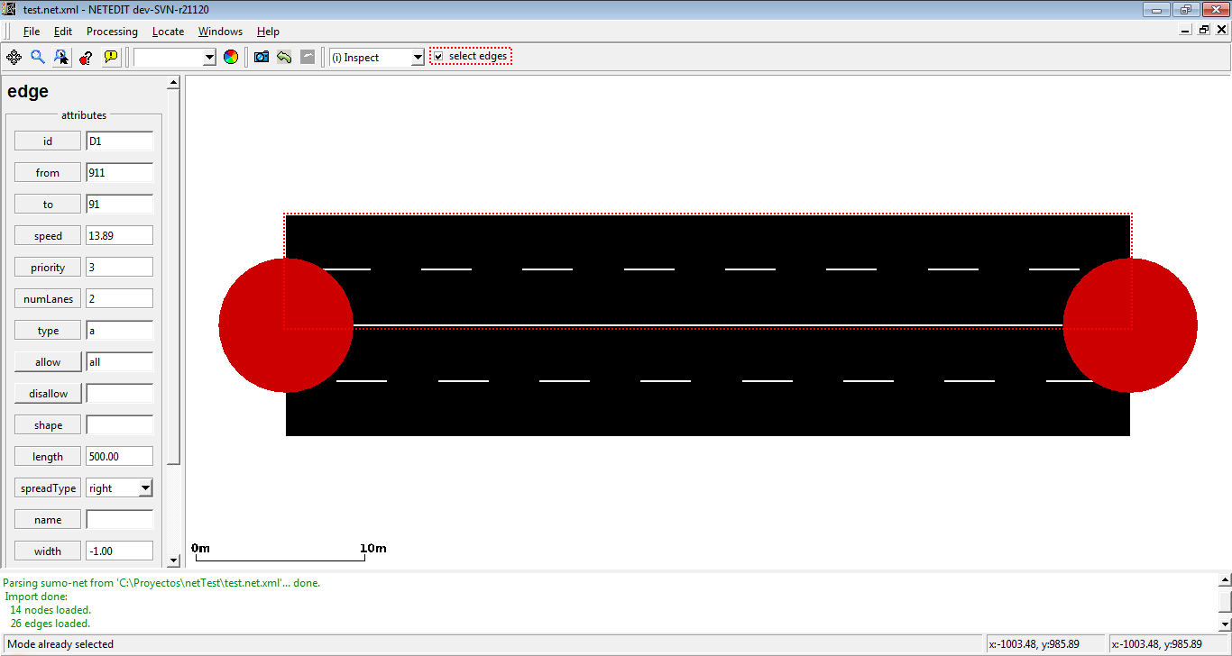Screen dimensions: 1232x656
Task: Click the empty shape field
Action: point(119,424)
